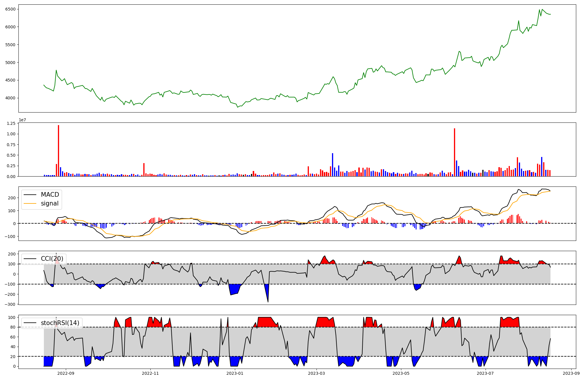Click the stochRSI(14) legend entry
Viewport: 585px width, 380px height.
60,323
